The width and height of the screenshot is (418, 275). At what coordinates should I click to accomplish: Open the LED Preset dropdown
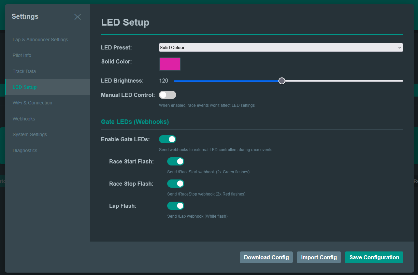pos(281,47)
